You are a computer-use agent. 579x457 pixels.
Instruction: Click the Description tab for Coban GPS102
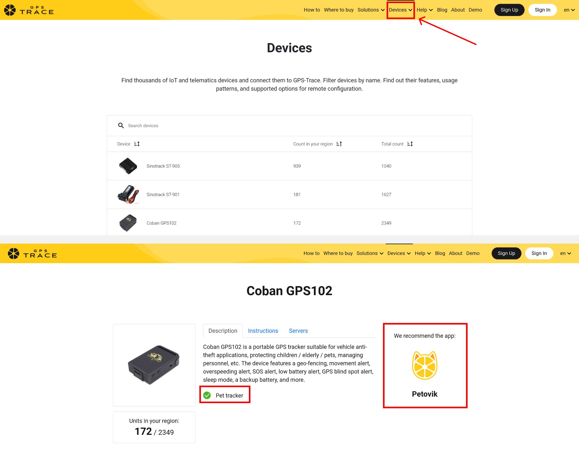pyautogui.click(x=223, y=331)
